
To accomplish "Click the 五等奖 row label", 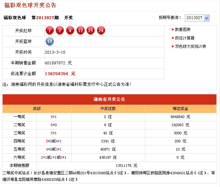I will pos(19,149).
